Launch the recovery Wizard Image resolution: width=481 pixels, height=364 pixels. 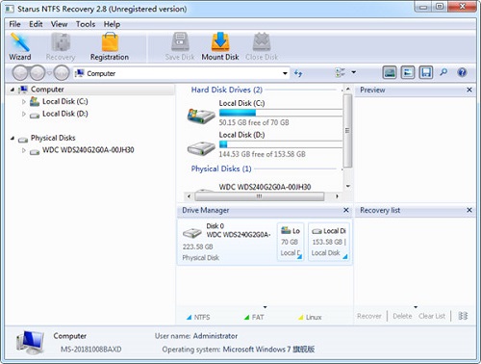point(20,46)
